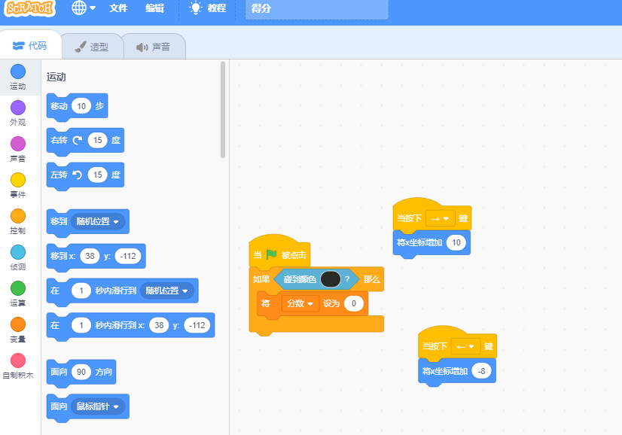Open 随机位置 dropdown in glide block
Screen dimensions: 622x435
pyautogui.click(x=167, y=291)
